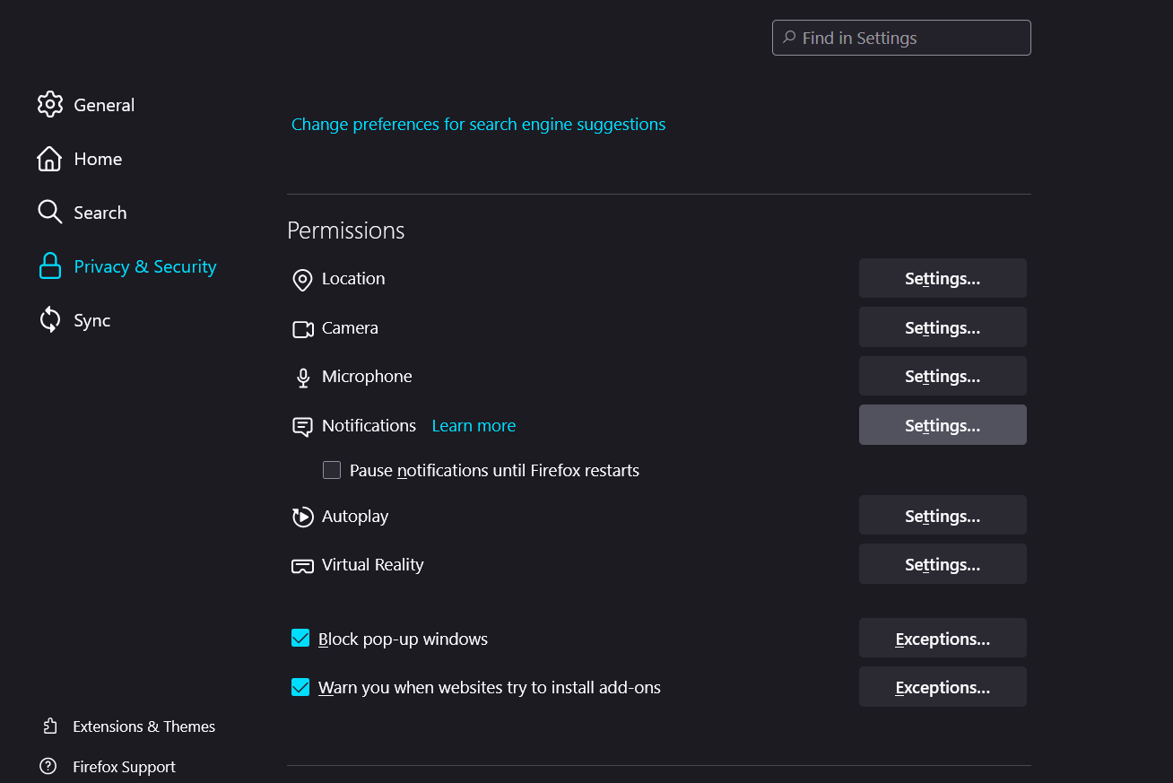Follow the Notifications Learn more link
Viewport: 1173px width, 783px height.
tap(474, 426)
